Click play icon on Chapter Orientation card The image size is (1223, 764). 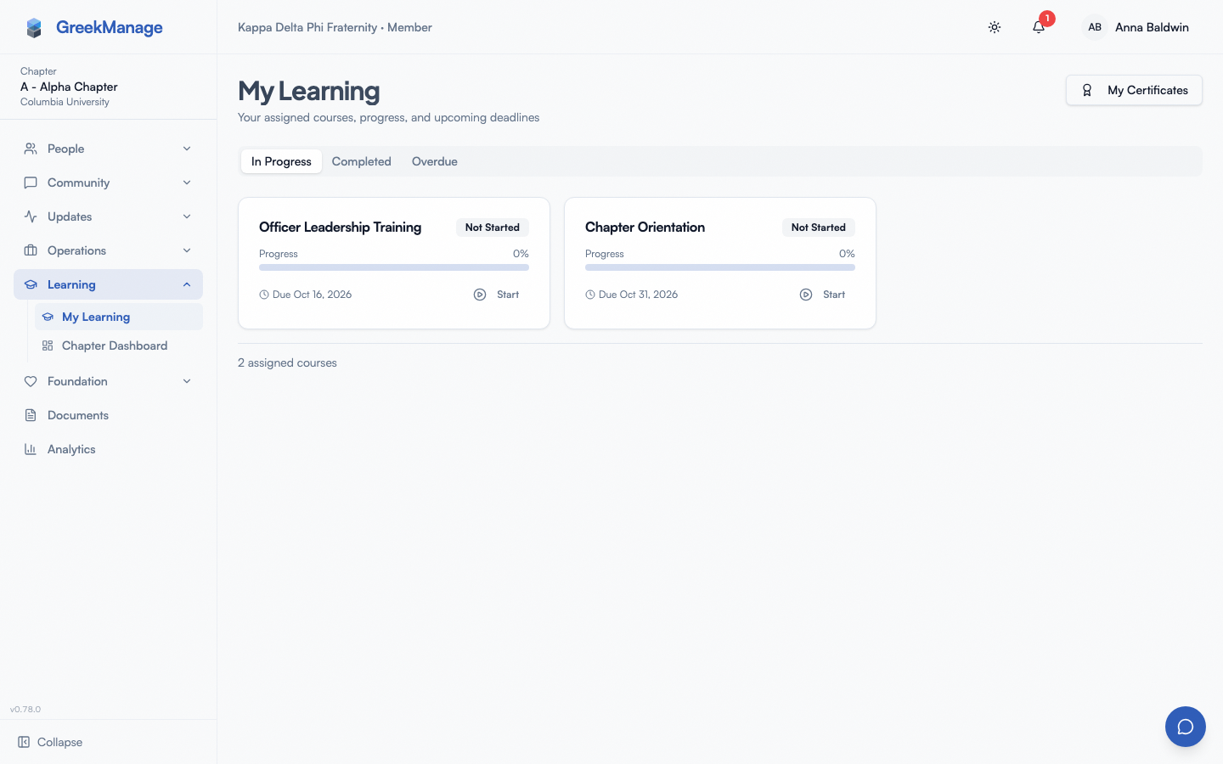(806, 295)
